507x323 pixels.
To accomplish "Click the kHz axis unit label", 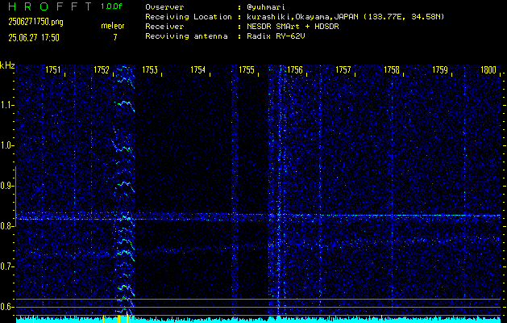I will (7, 65).
